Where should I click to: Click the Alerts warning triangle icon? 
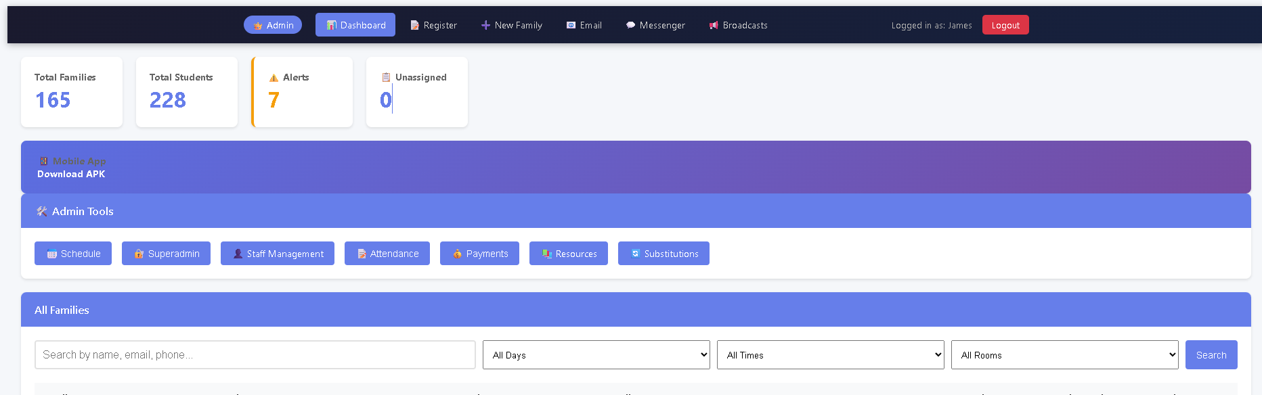[x=274, y=78]
